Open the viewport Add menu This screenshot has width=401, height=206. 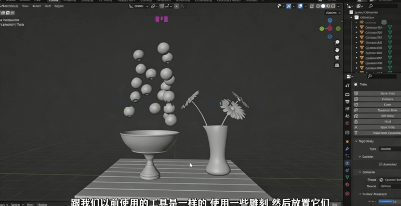point(48,6)
